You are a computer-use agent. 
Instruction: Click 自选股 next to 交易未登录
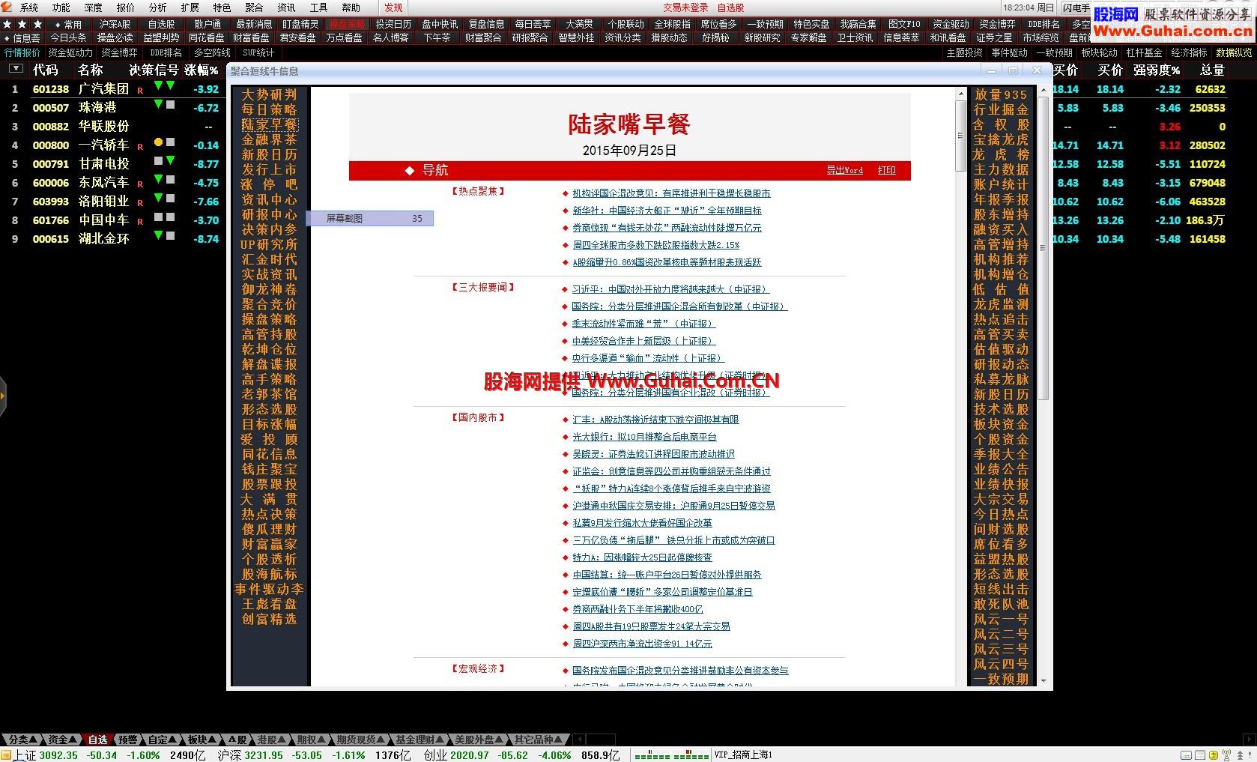tap(730, 7)
